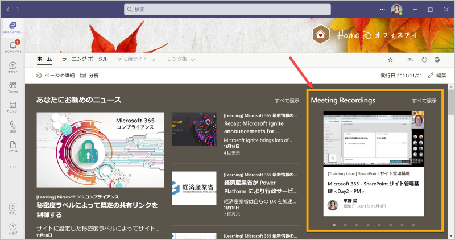Open Calendar in Teams sidebar
Image resolution: width=455 pixels, height=240 pixels.
pos(13,107)
